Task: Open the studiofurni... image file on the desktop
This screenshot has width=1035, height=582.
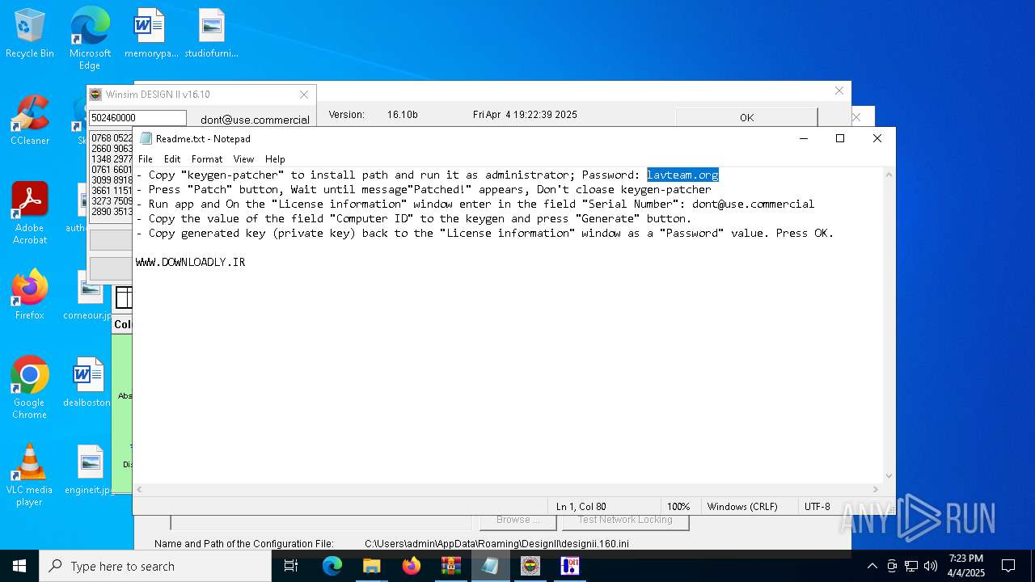Action: click(x=211, y=34)
